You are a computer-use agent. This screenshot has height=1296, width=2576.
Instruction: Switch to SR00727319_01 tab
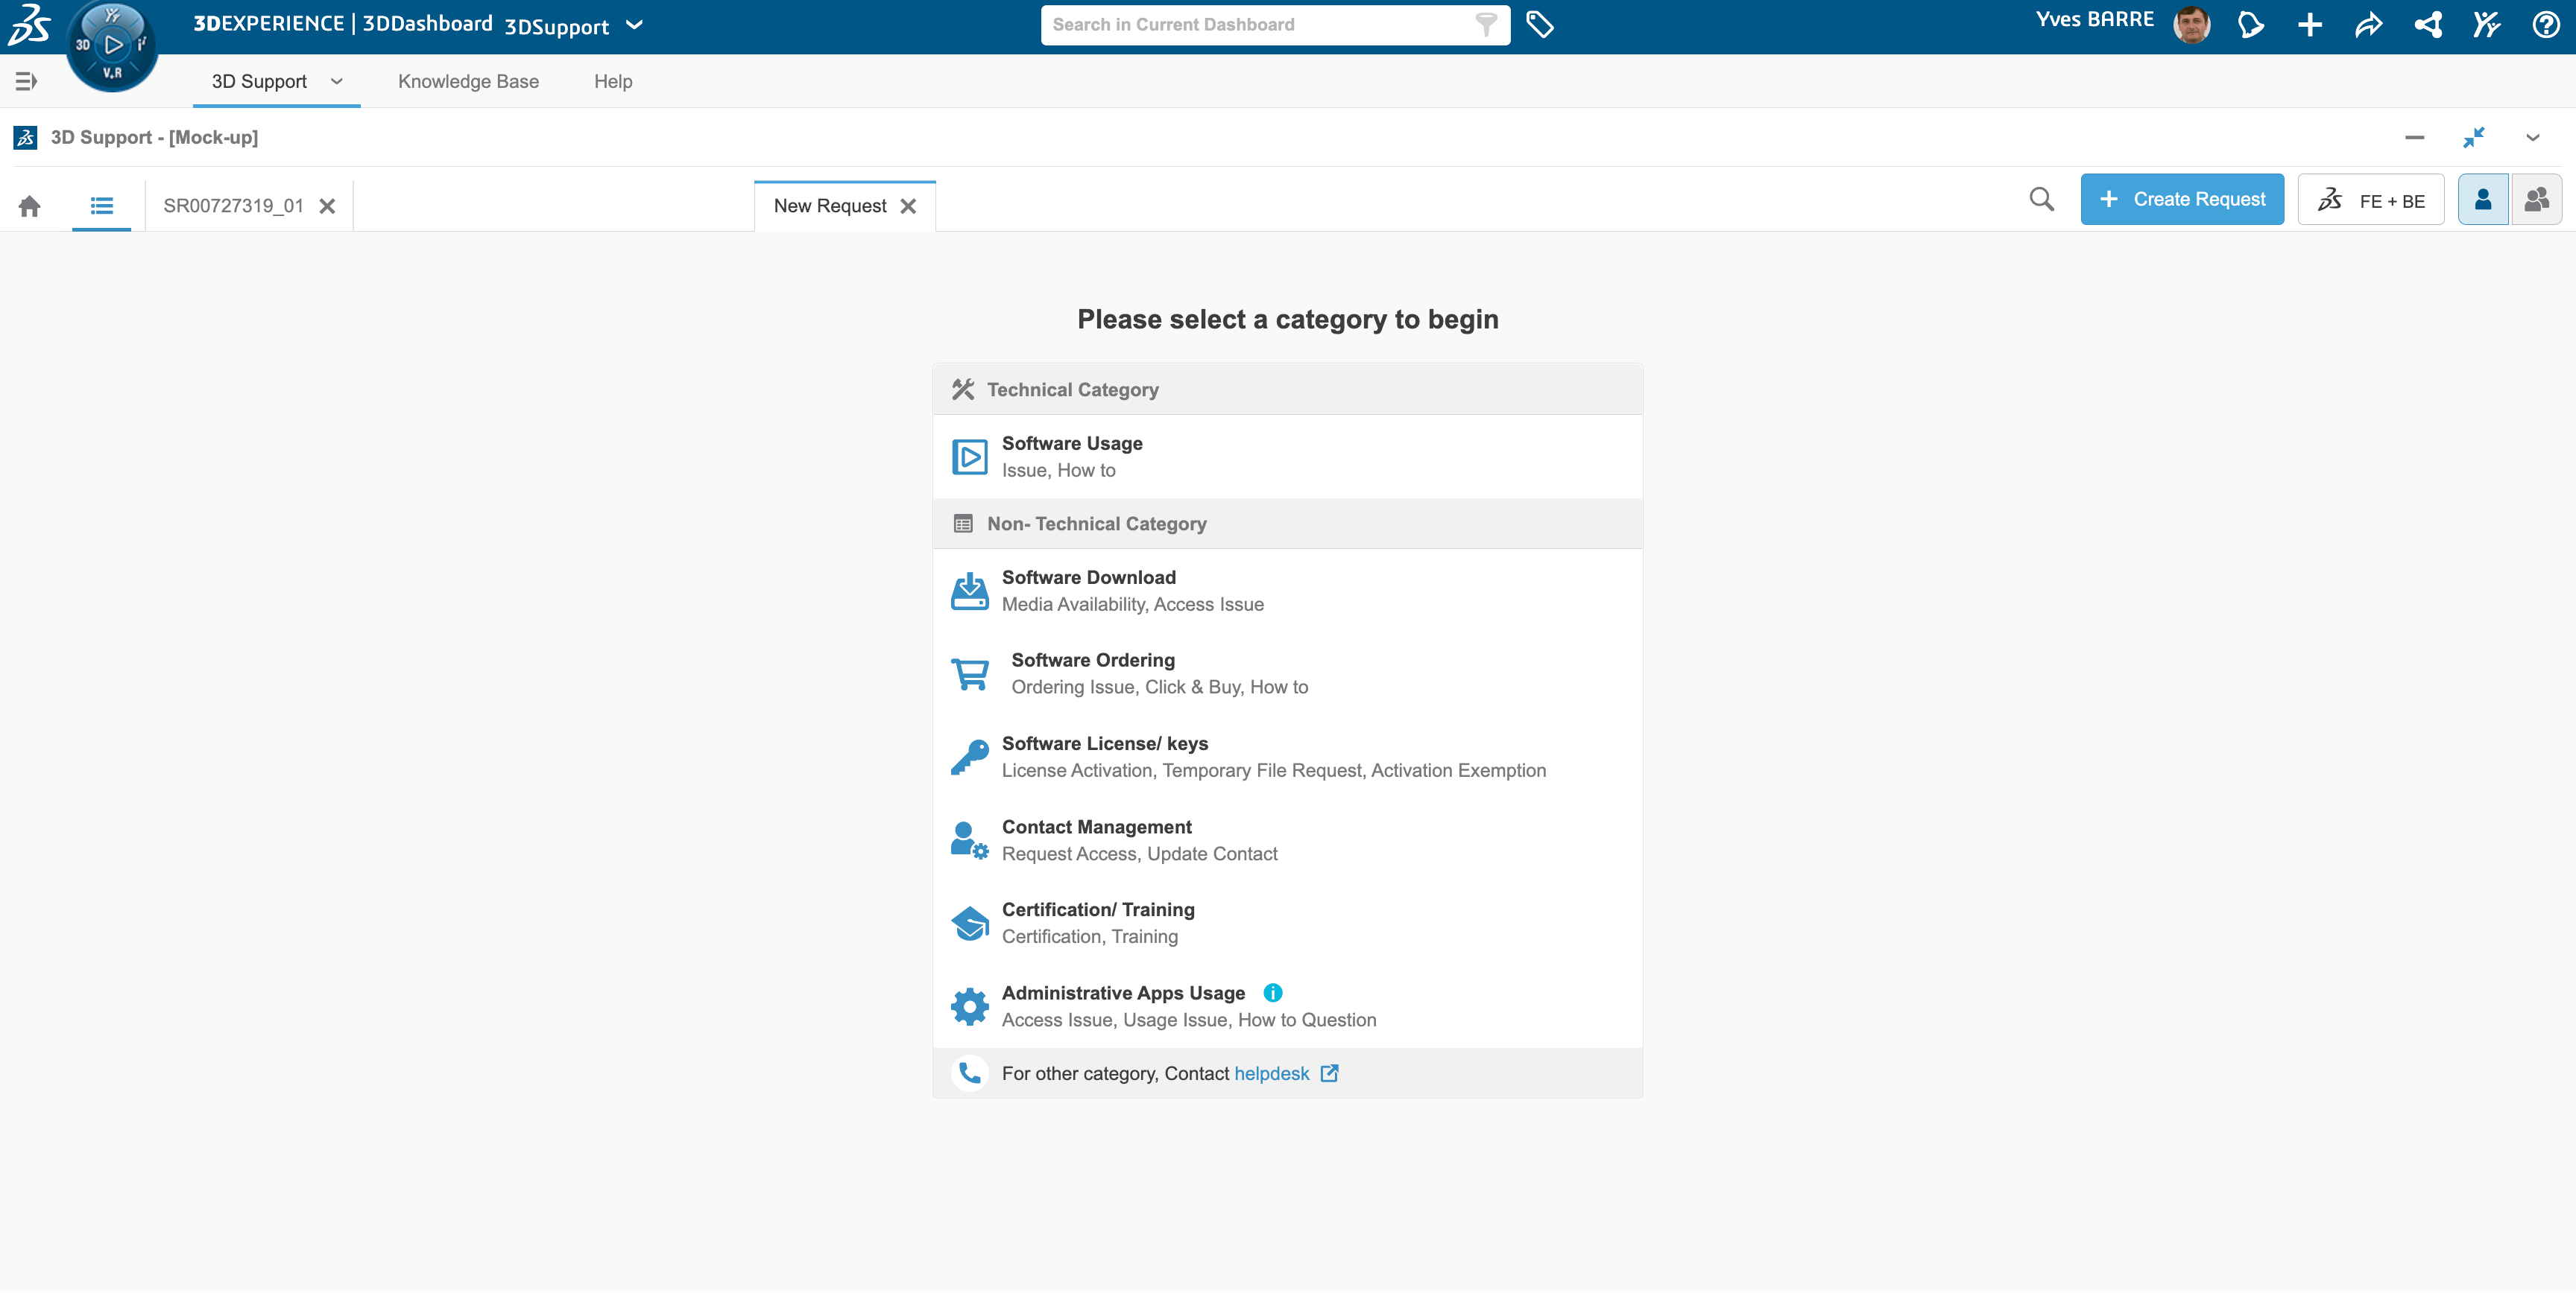point(233,206)
